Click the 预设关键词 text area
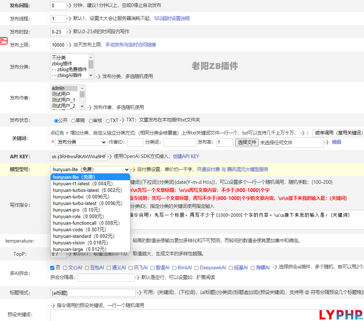The height and width of the screenshot is (321, 364). coord(207,315)
